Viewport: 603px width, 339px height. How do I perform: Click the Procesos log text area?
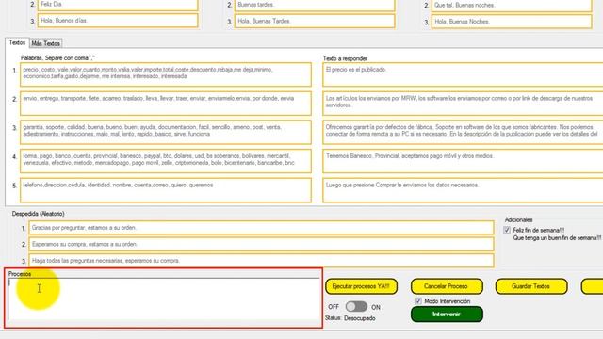click(163, 299)
